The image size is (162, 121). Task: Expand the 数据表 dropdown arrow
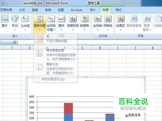[x=85, y=30]
